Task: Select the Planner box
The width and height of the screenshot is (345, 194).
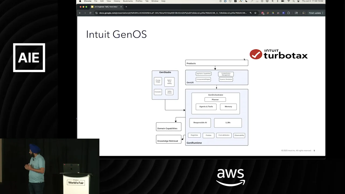Action: coord(215,100)
